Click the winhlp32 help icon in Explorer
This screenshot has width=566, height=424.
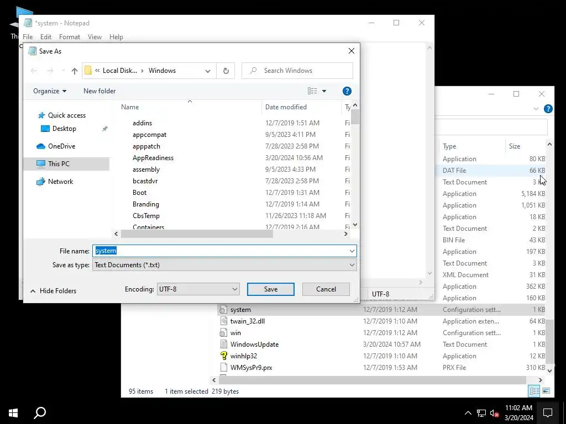coord(223,356)
